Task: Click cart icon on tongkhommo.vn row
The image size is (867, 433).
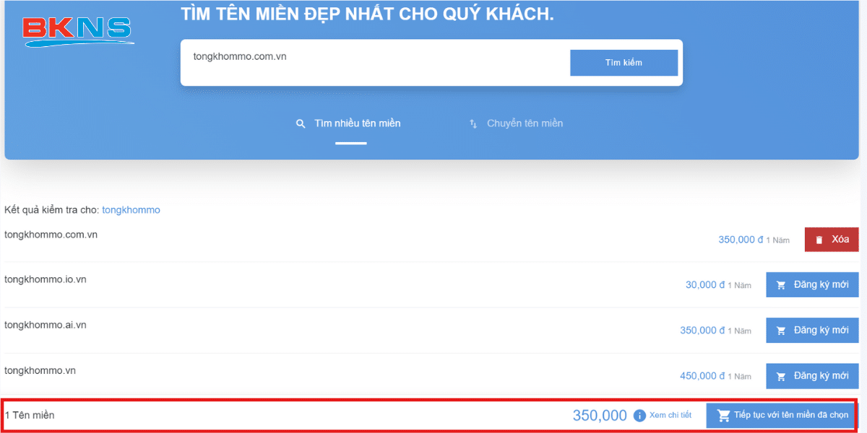Action: point(781,376)
